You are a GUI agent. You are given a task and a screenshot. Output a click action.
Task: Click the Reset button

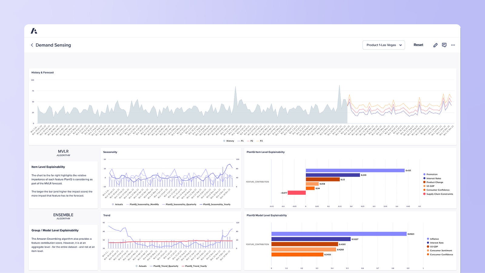coord(418,45)
